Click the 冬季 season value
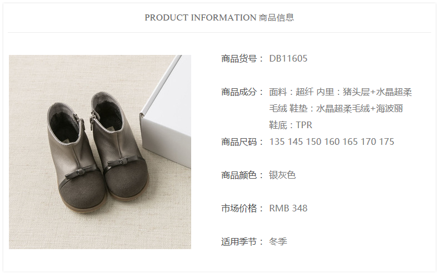 [278, 241]
